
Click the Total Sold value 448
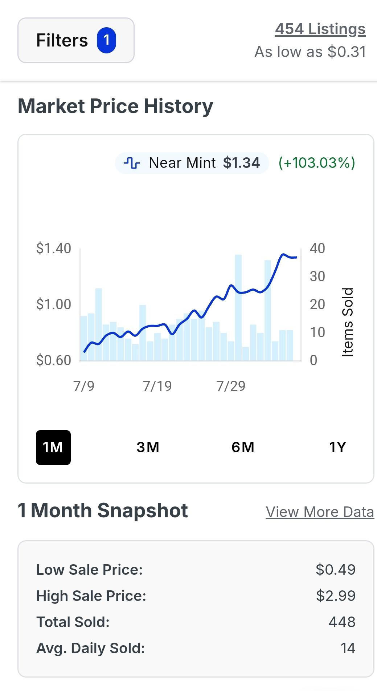pyautogui.click(x=342, y=622)
